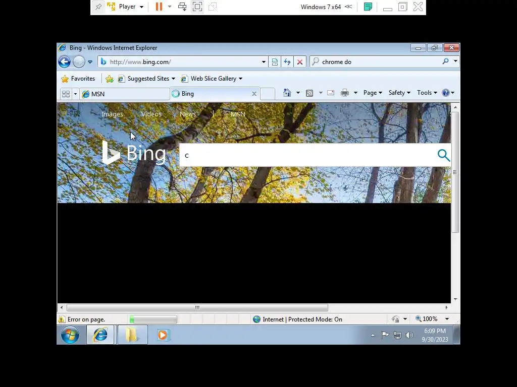Click the Bing logo

click(134, 153)
